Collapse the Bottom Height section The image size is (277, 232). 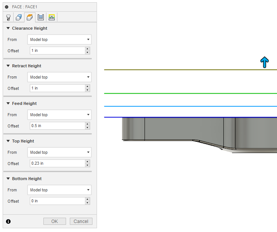[x=8, y=179]
